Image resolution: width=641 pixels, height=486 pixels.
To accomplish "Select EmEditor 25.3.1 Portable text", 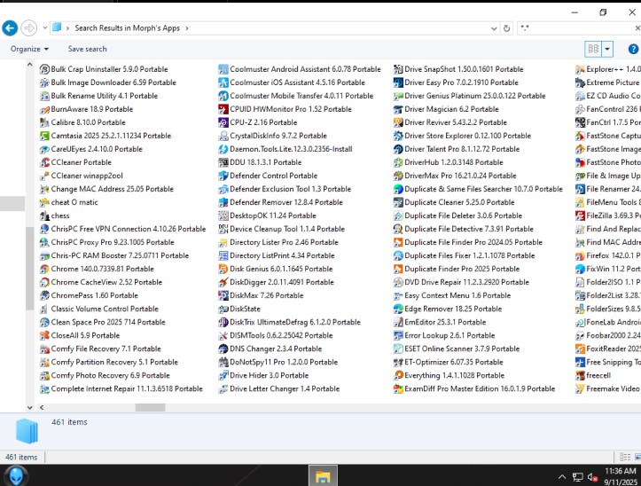I will pos(445,322).
